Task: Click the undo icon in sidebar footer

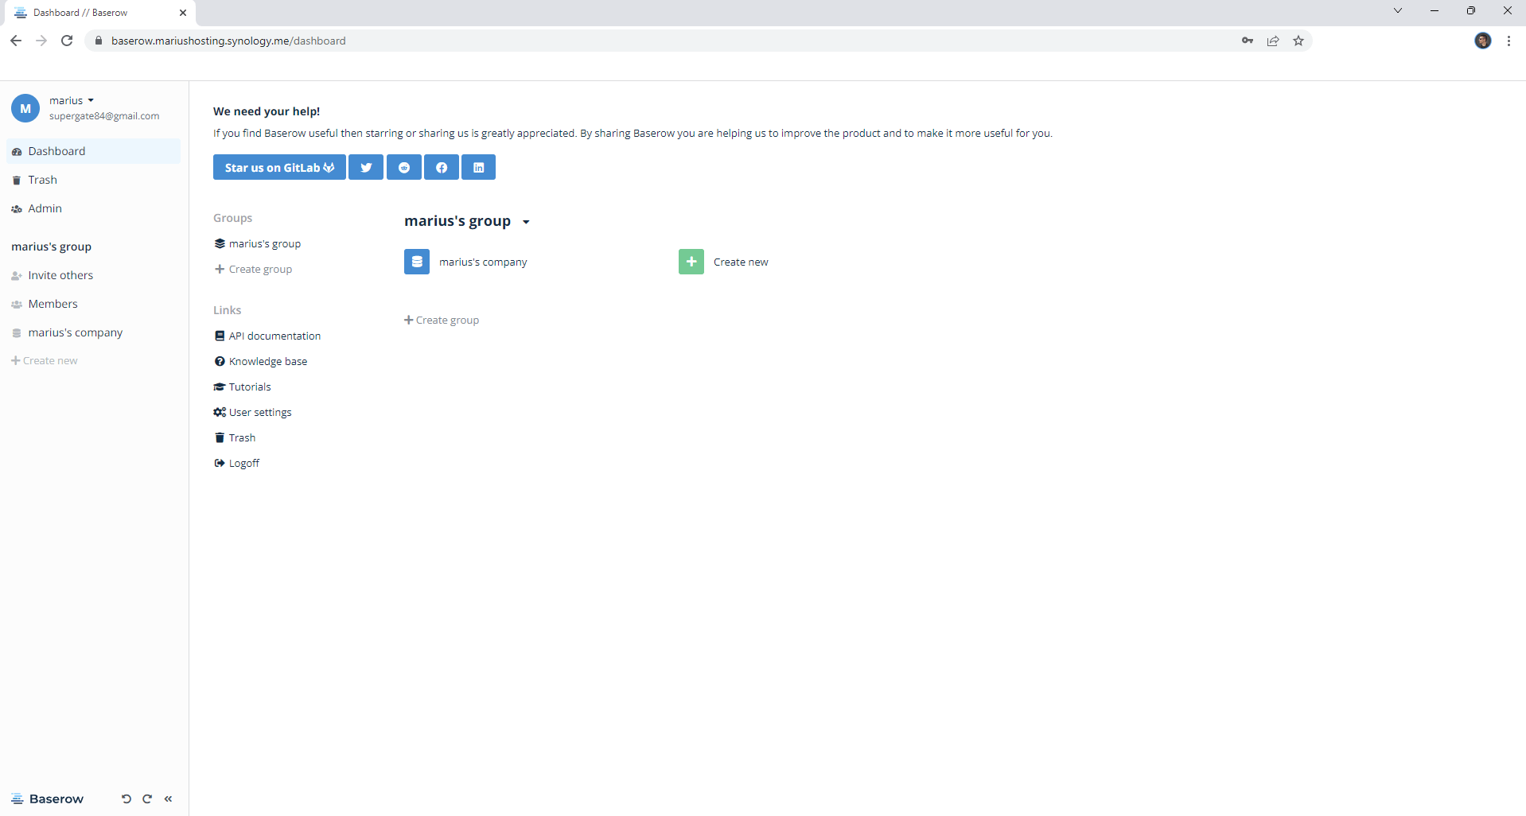Action: pos(126,799)
